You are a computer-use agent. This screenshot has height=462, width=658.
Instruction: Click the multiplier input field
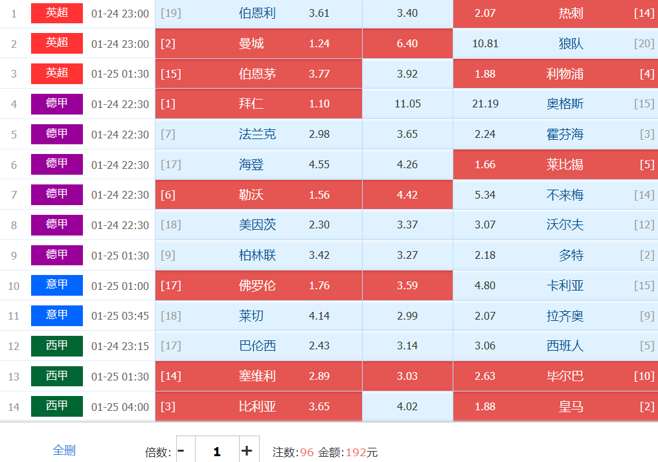tap(217, 451)
